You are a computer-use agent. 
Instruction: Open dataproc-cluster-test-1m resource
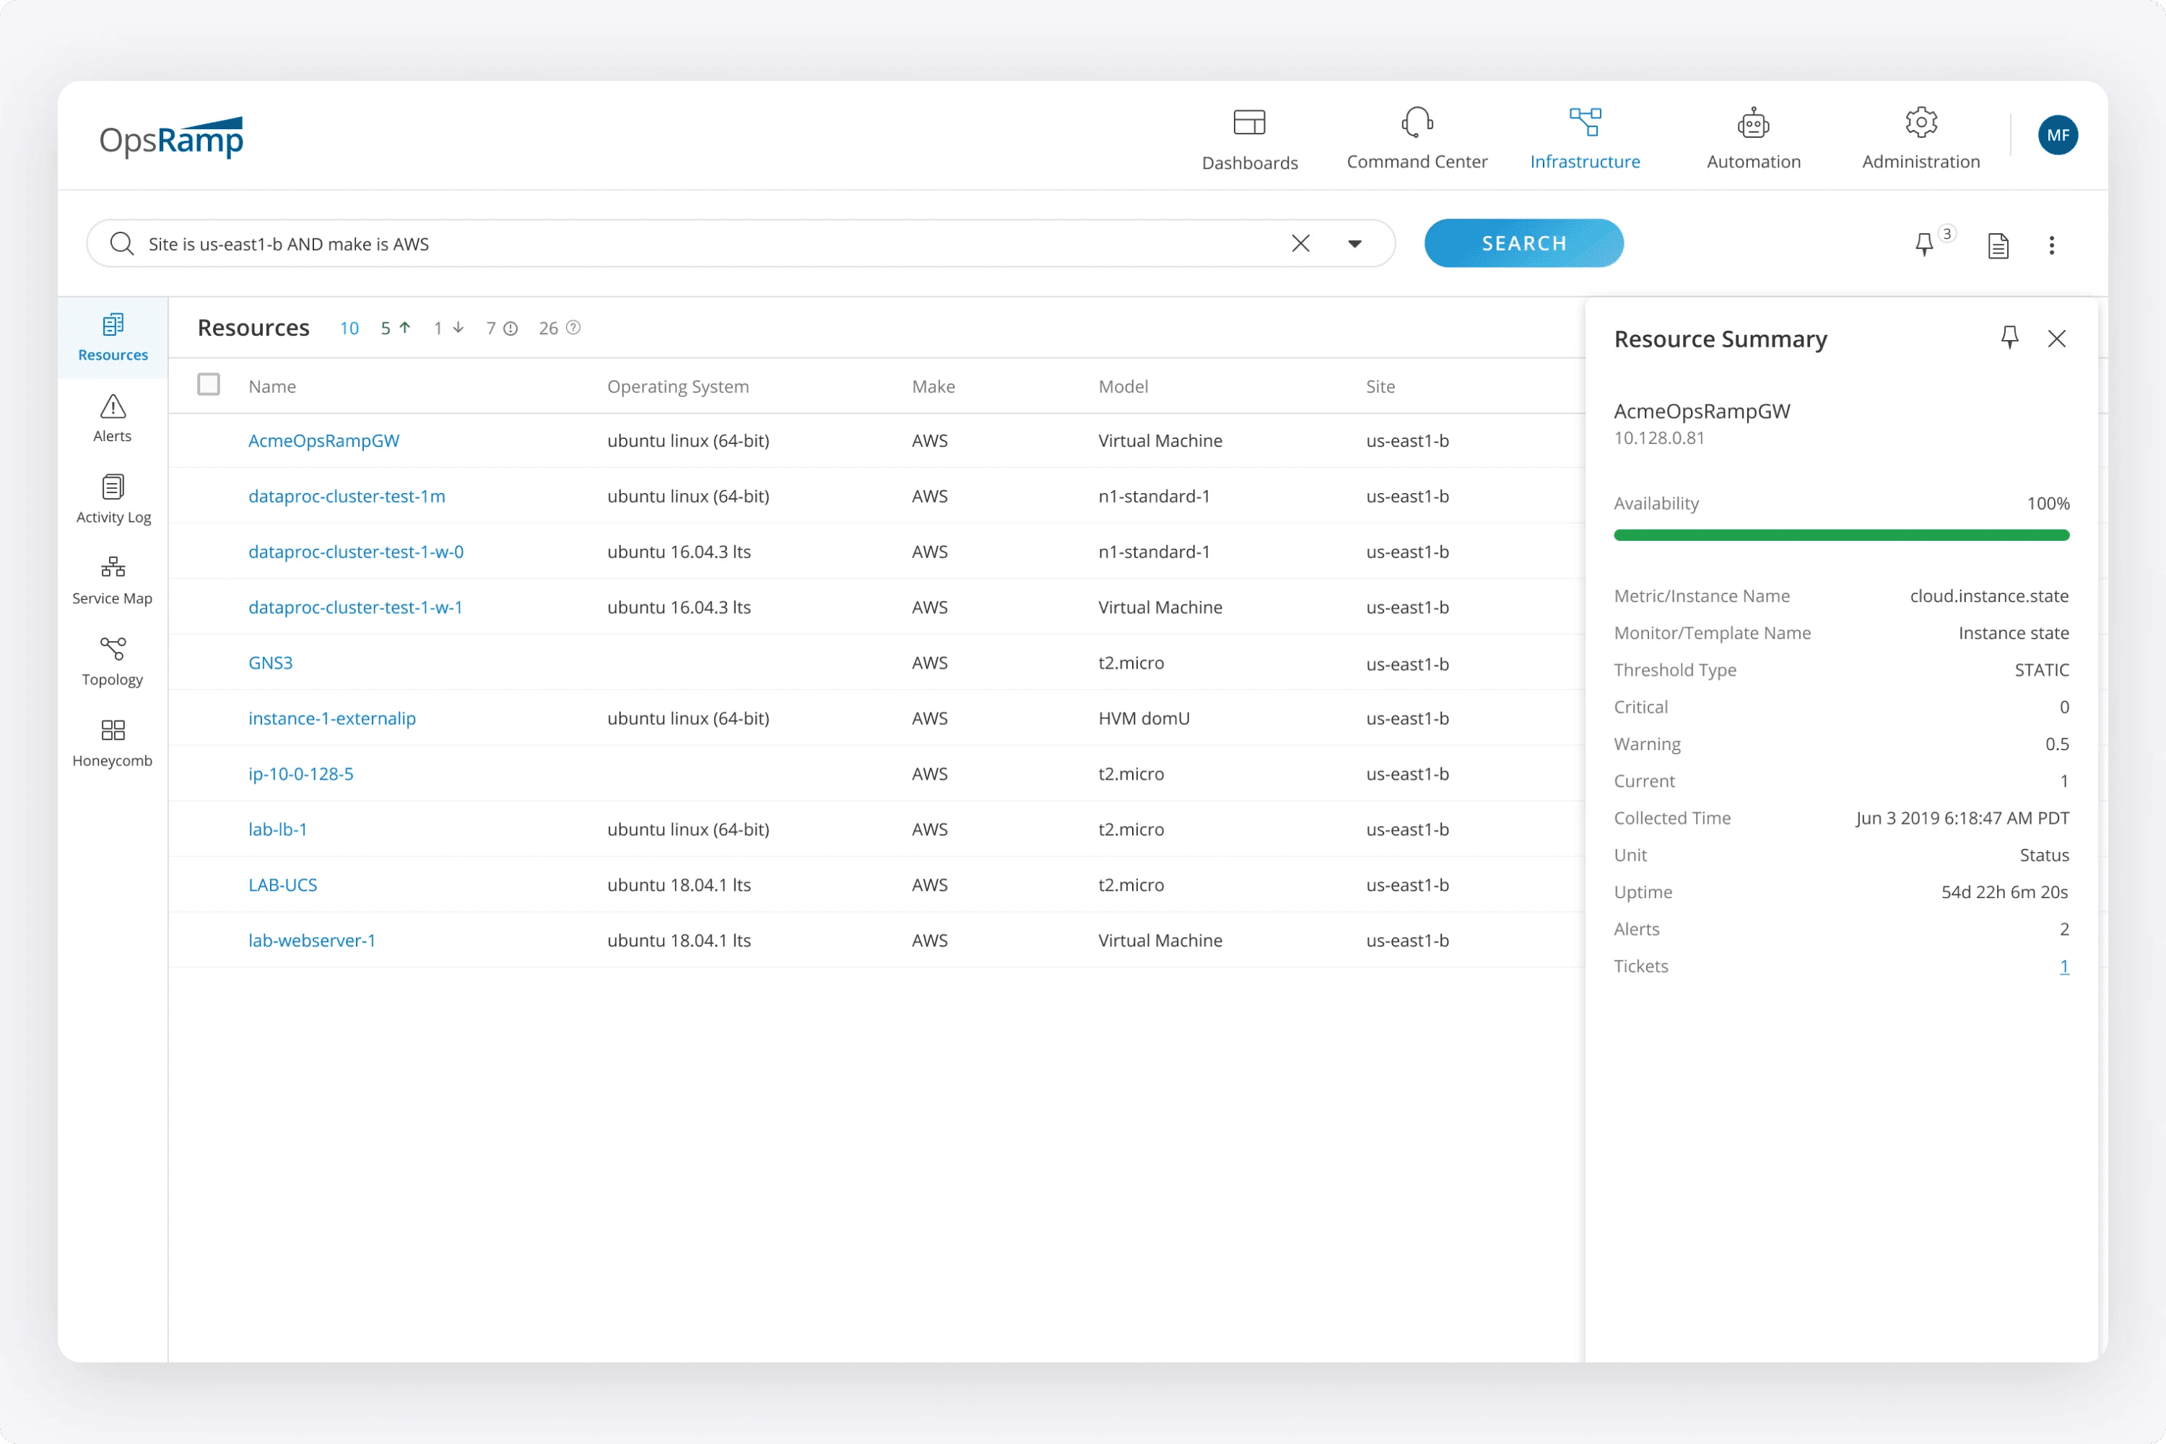347,497
